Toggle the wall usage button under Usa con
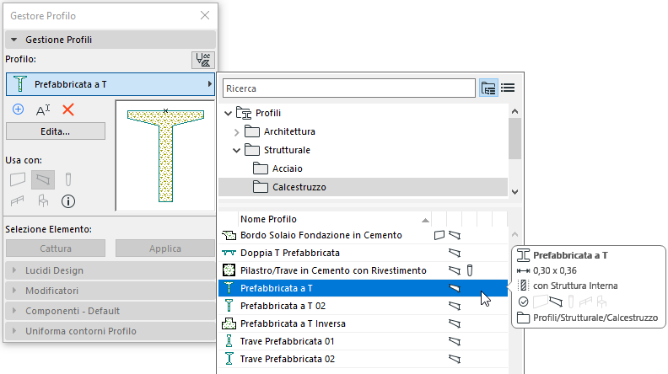This screenshot has height=374, width=668. 18,179
